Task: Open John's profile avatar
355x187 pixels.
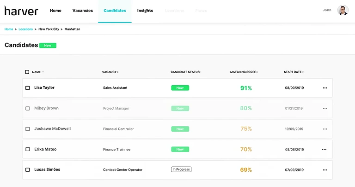Action: pos(343,11)
